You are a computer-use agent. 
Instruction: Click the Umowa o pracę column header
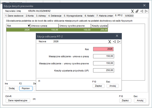click(x=44, y=26)
